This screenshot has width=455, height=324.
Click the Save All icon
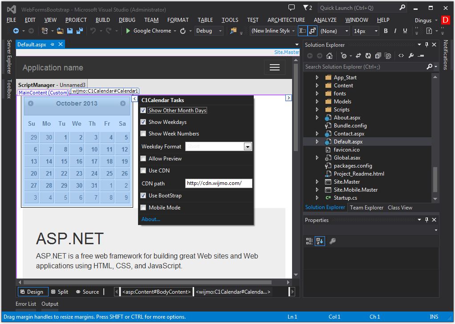point(80,31)
